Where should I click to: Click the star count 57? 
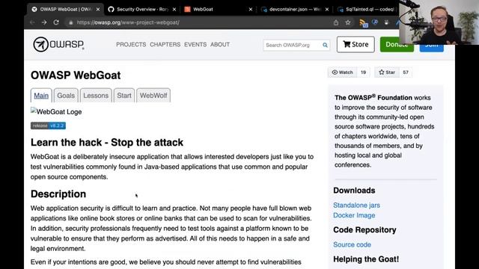[406, 72]
